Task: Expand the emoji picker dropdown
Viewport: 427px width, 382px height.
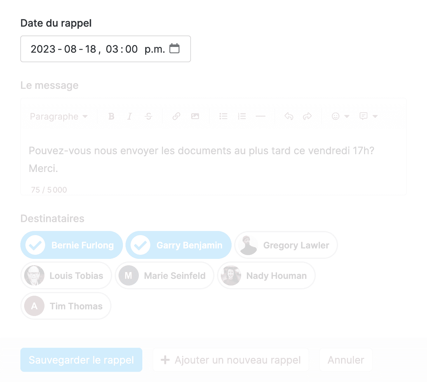Action: (341, 116)
